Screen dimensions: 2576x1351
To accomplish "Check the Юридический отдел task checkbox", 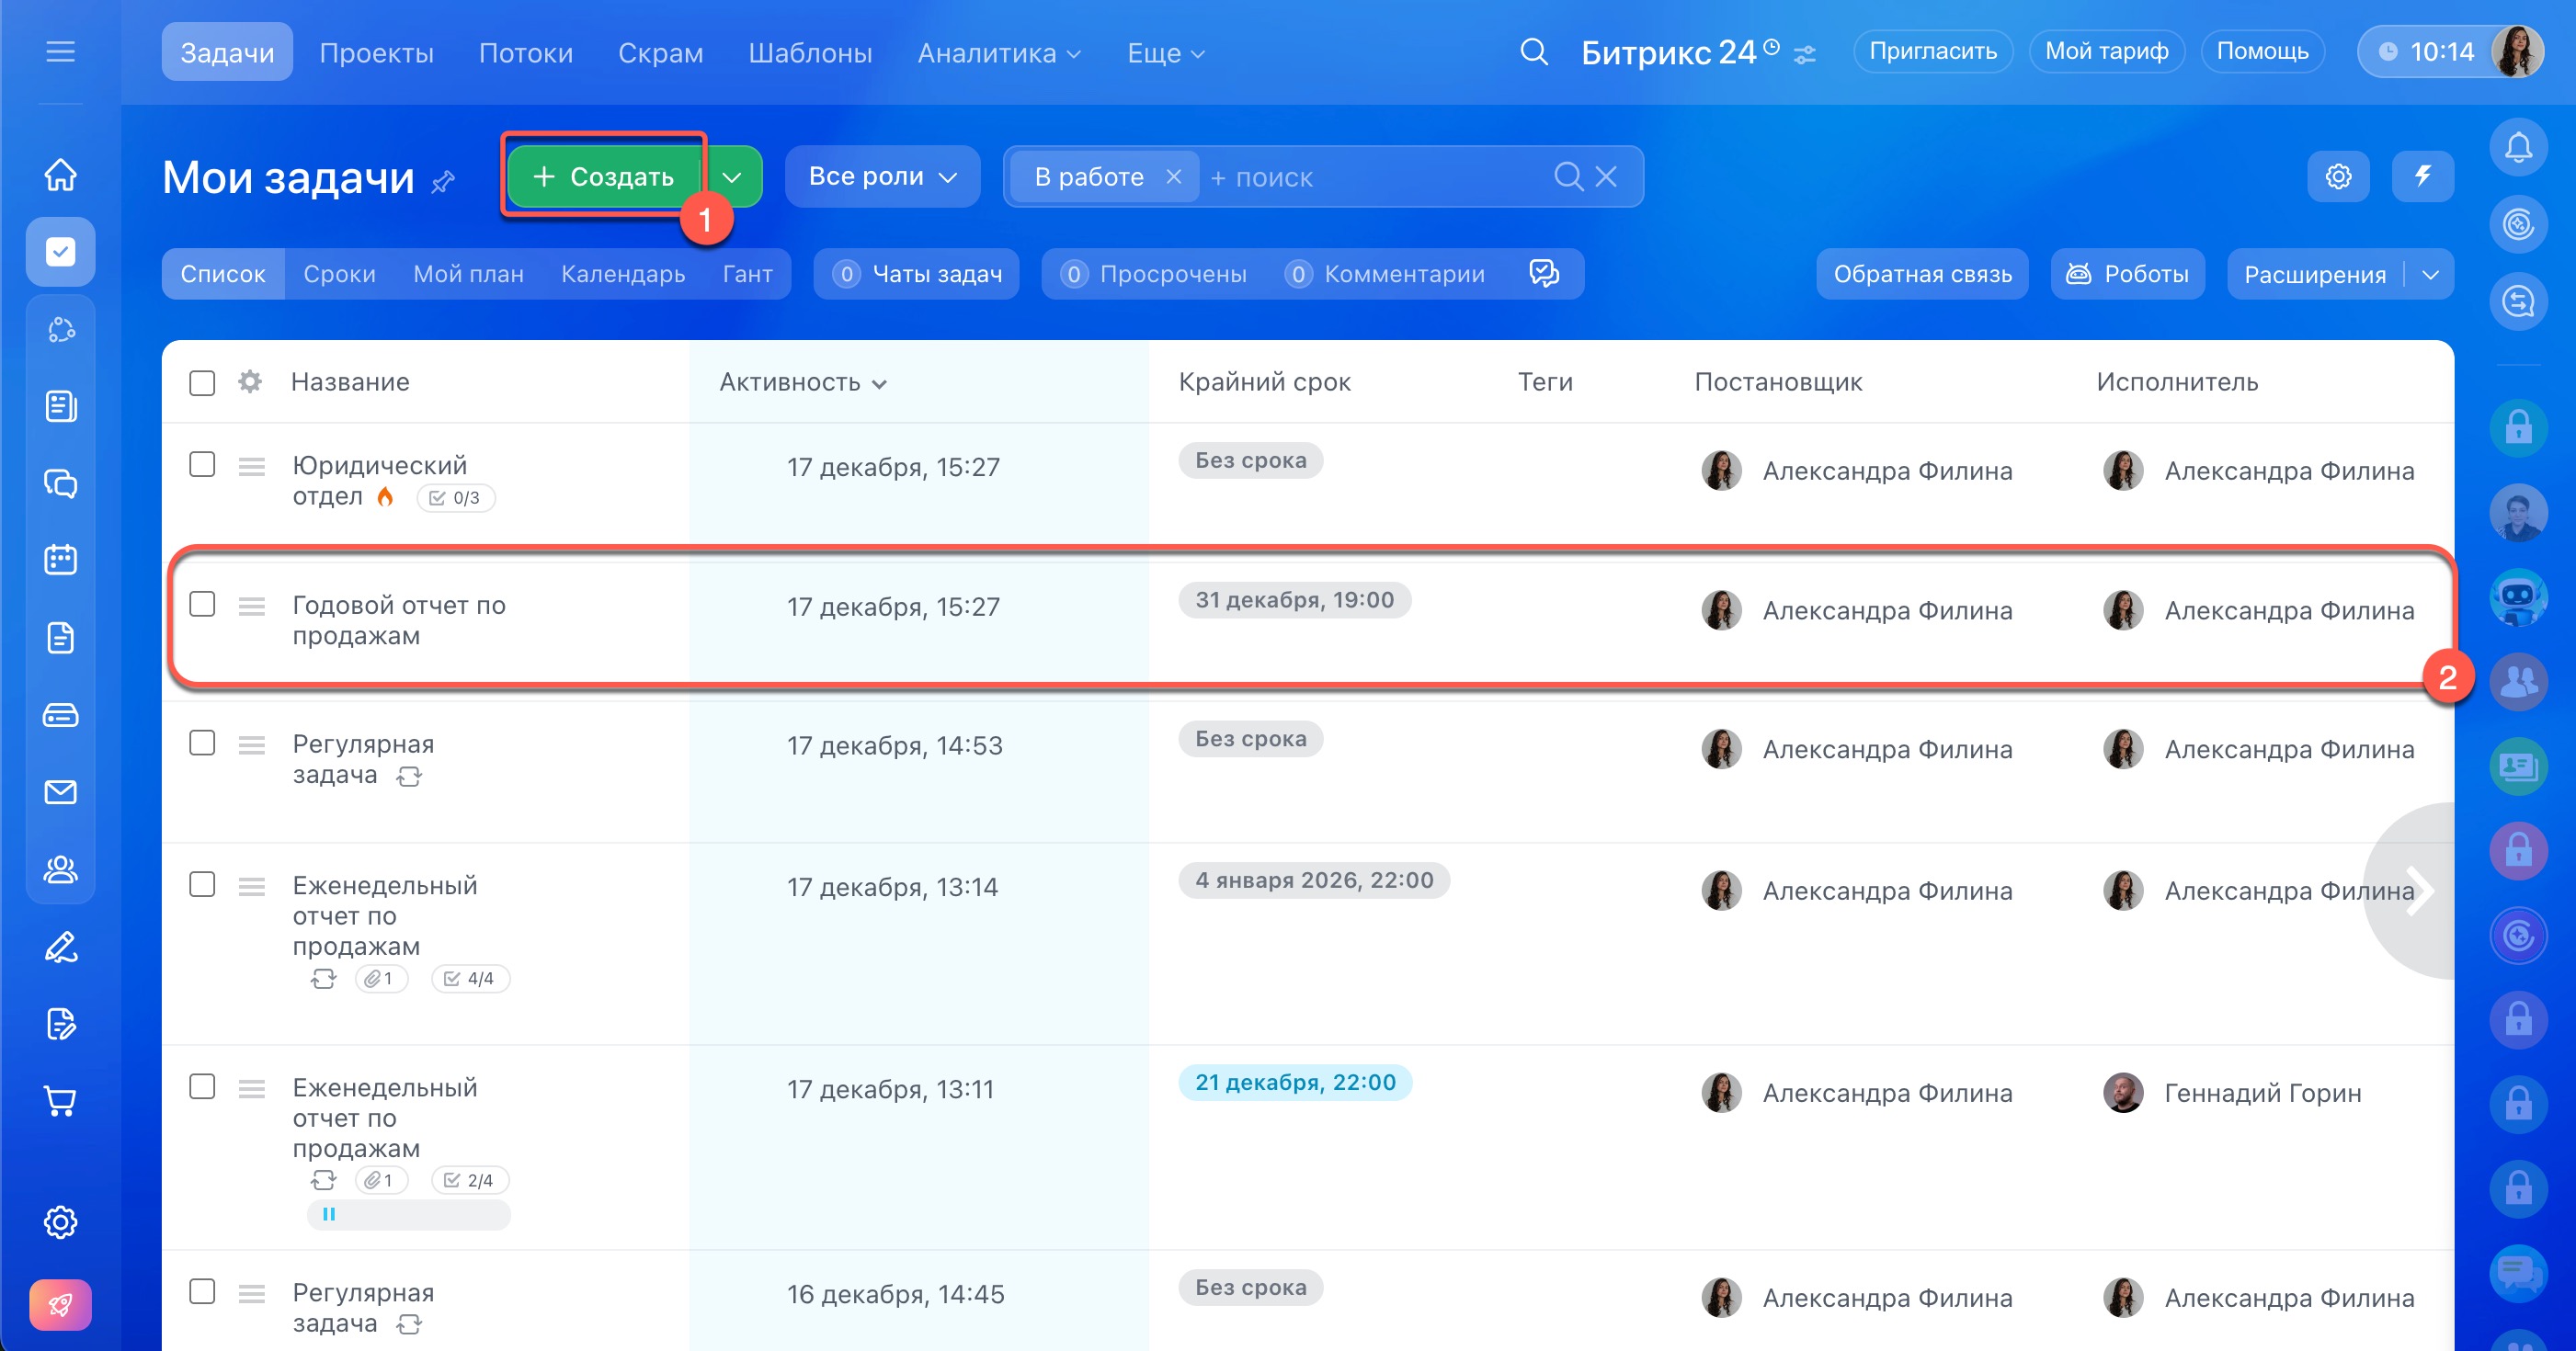I will pos(202,465).
